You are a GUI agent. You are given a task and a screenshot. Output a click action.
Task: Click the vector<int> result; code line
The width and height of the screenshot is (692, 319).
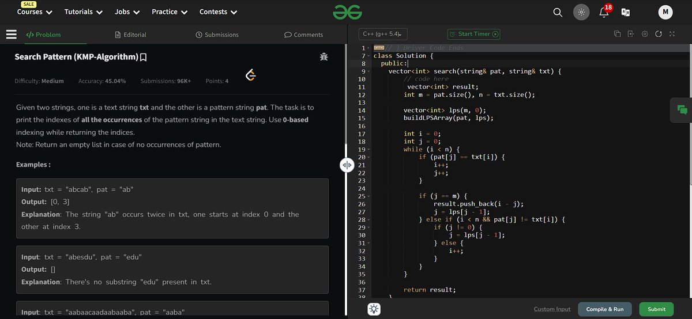[443, 87]
